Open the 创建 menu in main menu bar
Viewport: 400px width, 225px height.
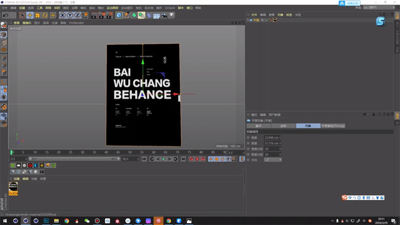click(22, 8)
